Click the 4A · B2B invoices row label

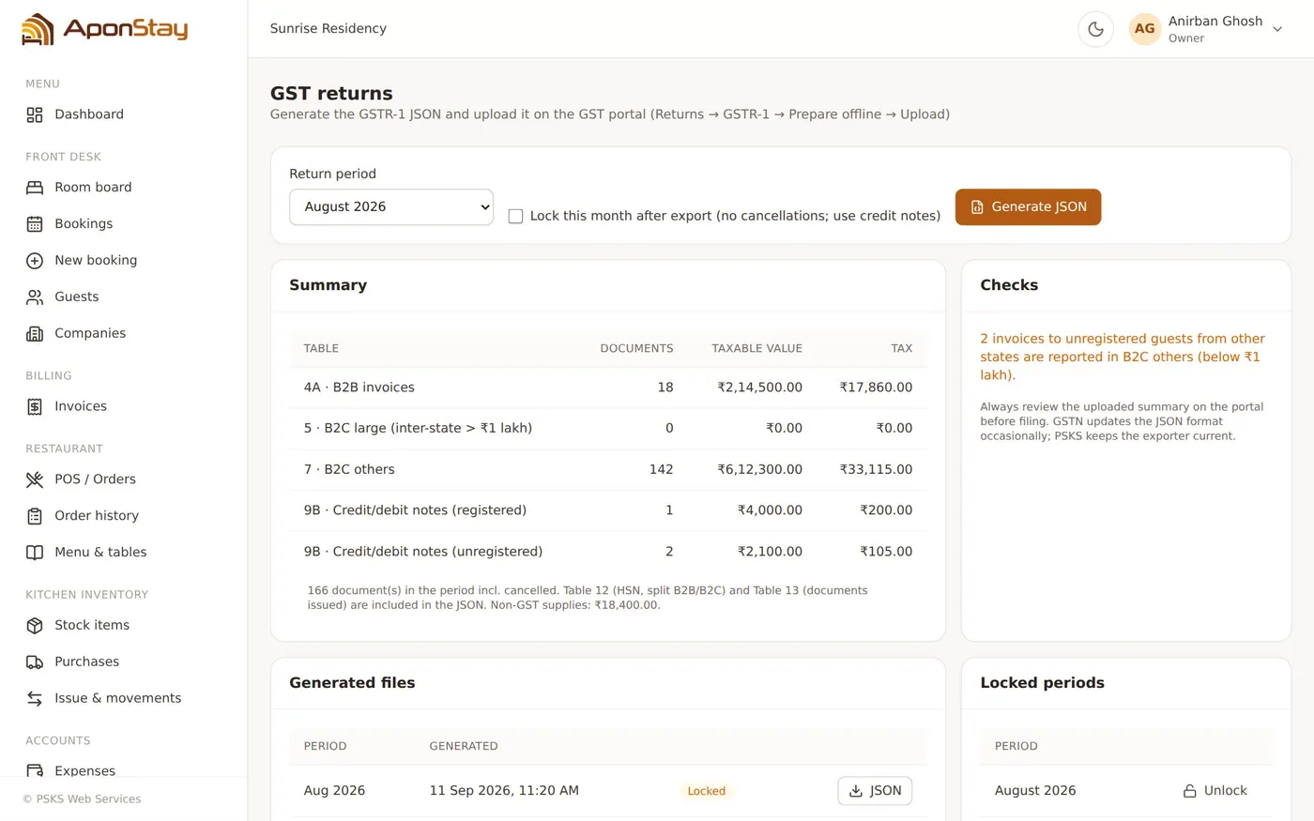pyautogui.click(x=359, y=388)
